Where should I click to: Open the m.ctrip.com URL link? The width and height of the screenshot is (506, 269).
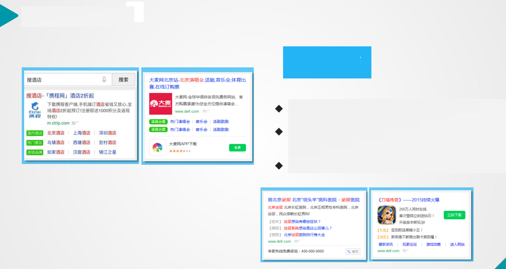(x=58, y=123)
